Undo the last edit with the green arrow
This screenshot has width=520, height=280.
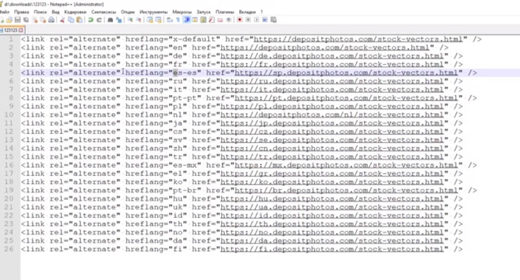tap(90, 20)
